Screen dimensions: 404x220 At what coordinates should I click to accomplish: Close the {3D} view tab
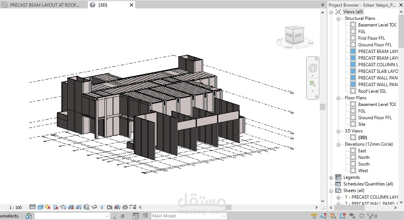click(x=131, y=5)
